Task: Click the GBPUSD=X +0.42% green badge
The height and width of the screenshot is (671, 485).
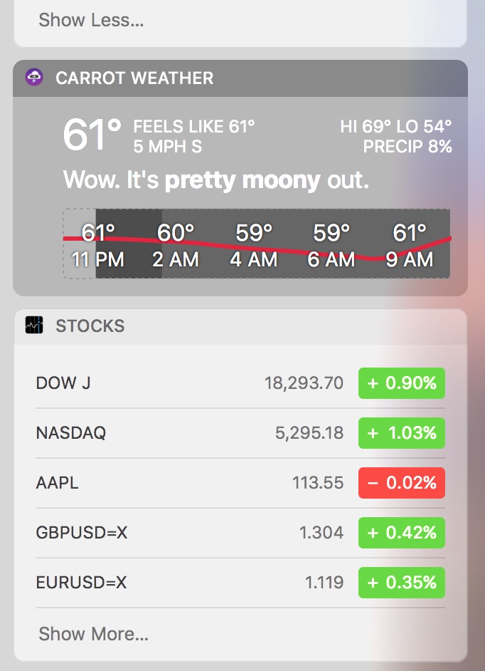Action: [x=402, y=533]
